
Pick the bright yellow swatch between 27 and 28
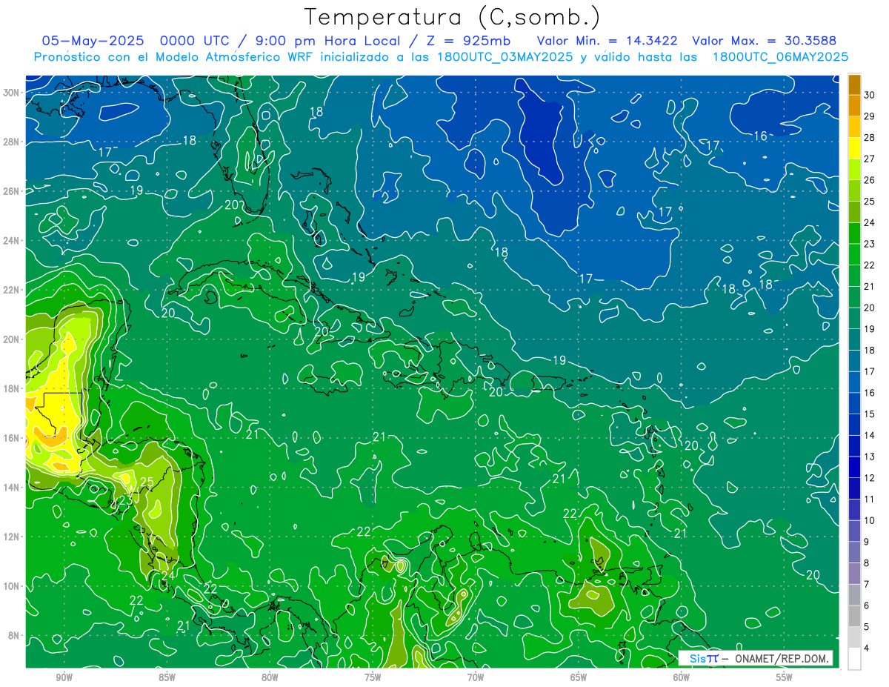click(854, 148)
